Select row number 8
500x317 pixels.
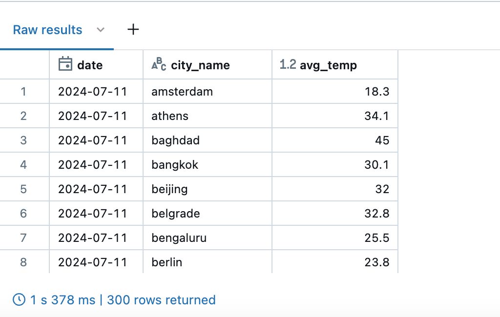click(23, 262)
